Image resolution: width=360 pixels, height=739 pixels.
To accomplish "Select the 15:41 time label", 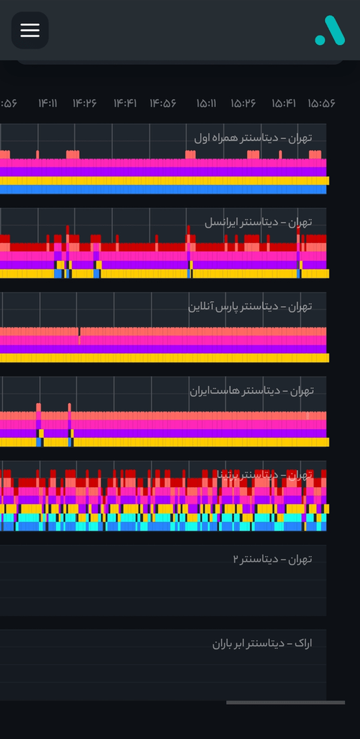I will tap(283, 103).
